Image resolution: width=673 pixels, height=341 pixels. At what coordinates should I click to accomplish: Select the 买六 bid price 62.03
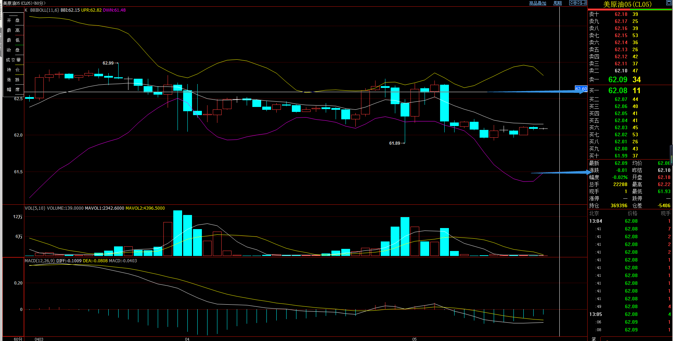[x=621, y=127]
